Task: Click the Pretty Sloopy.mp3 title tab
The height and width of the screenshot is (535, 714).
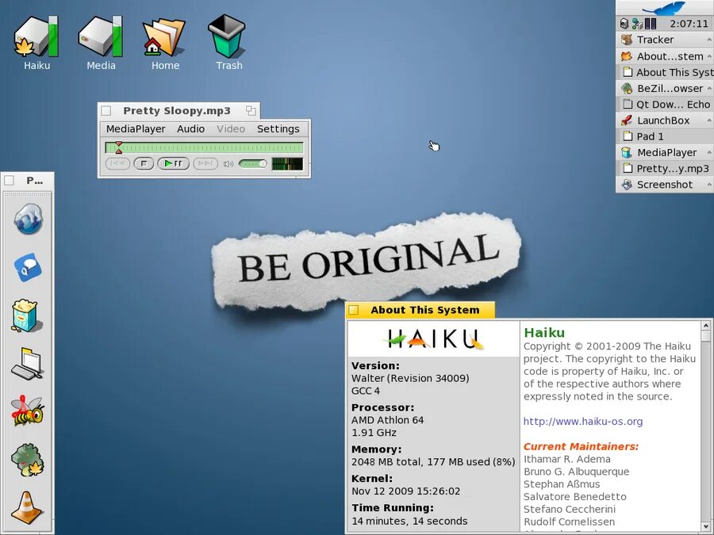Action: tap(178, 110)
